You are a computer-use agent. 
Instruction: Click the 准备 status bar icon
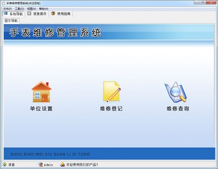(5, 165)
